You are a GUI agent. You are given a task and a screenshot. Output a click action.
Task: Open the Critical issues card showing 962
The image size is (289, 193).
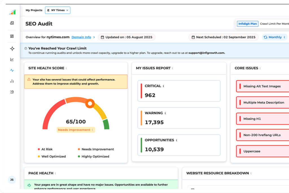click(x=179, y=91)
